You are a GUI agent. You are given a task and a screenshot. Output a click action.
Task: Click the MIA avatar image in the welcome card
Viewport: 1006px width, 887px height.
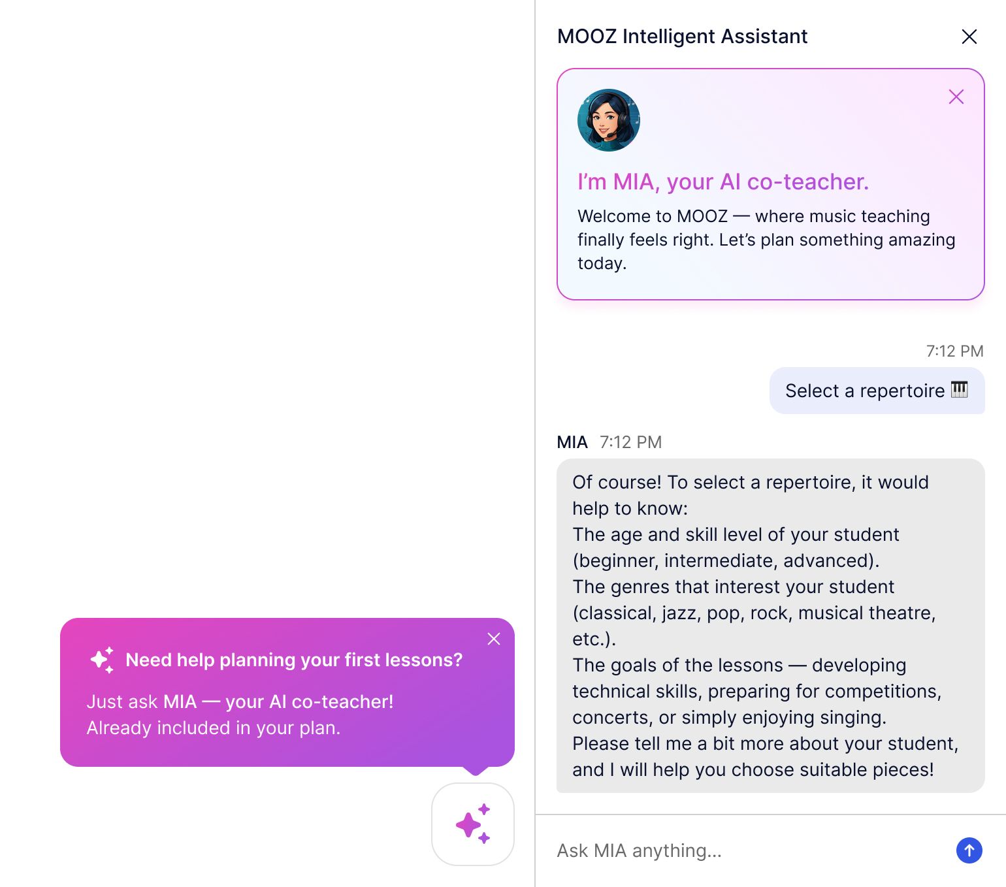click(x=608, y=120)
